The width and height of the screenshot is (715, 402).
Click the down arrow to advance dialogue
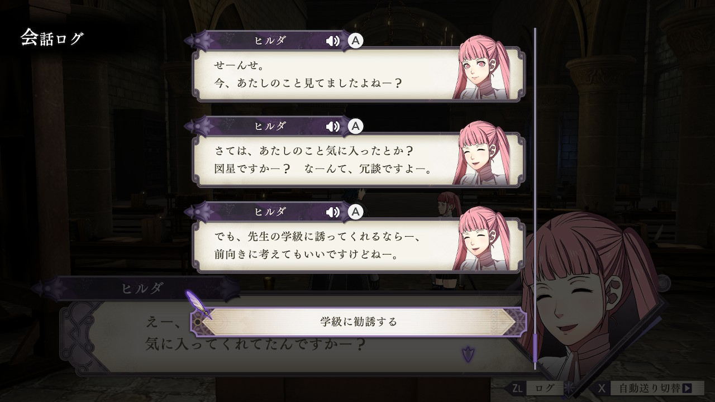(x=468, y=353)
